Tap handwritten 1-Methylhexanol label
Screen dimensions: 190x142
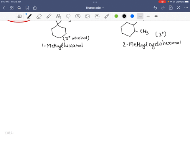(63, 46)
